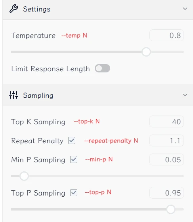Click the Temperature slider handle

[146, 52]
